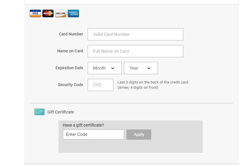Click the "Have a gift certificate?" text

[x=83, y=125]
